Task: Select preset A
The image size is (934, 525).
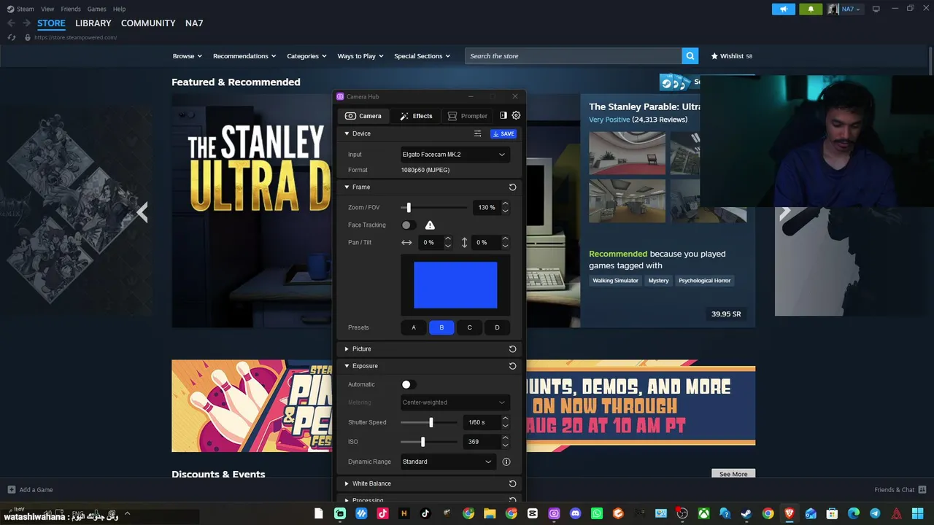Action: point(414,327)
